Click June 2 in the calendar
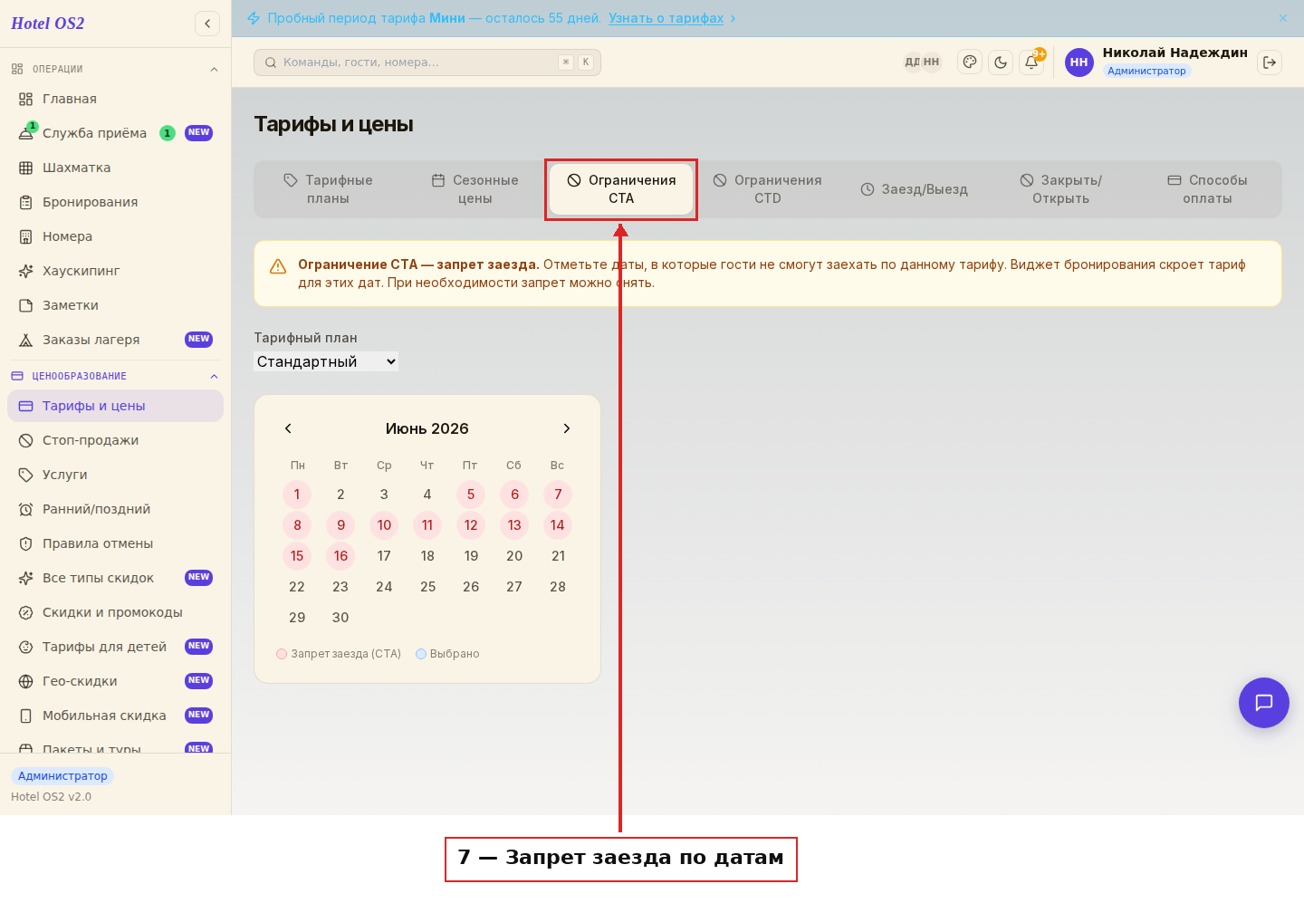The width and height of the screenshot is (1304, 903). 340,495
